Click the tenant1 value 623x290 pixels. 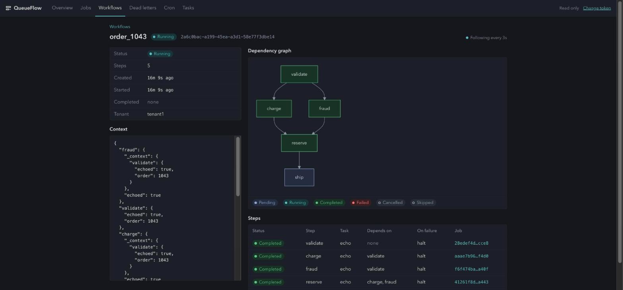[x=155, y=114]
